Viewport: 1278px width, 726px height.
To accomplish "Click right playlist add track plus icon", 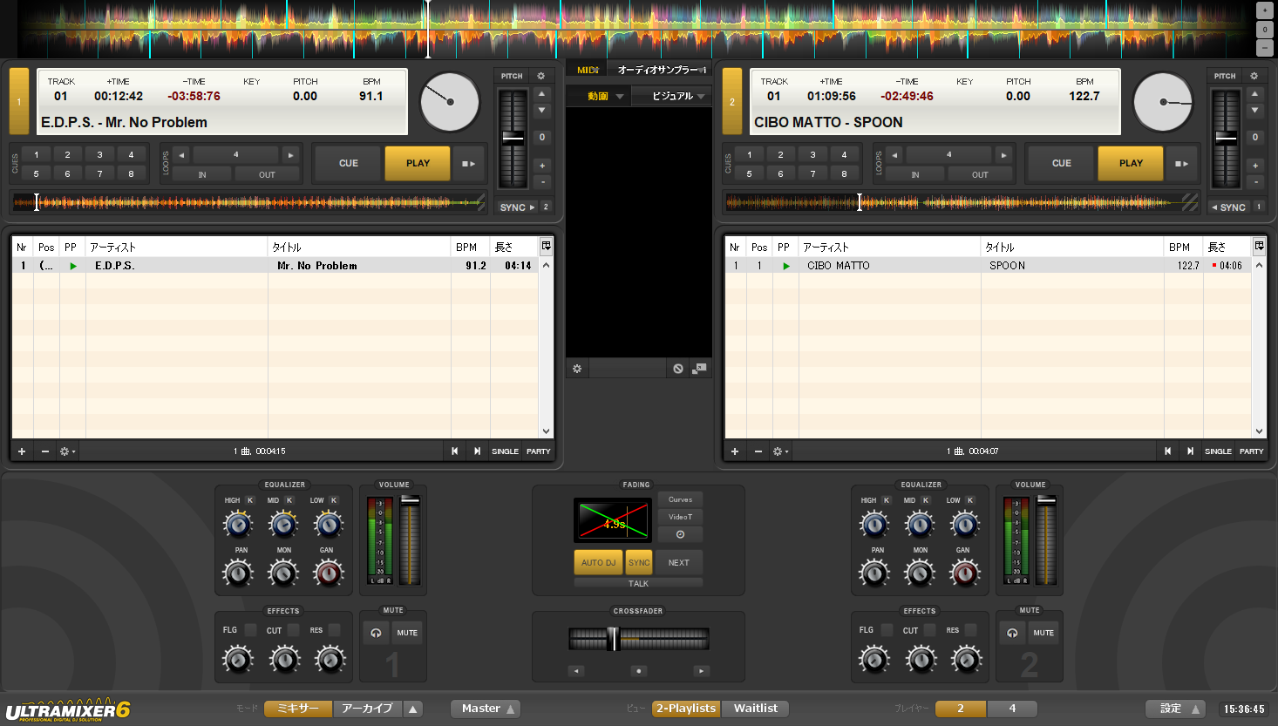I will coord(735,451).
